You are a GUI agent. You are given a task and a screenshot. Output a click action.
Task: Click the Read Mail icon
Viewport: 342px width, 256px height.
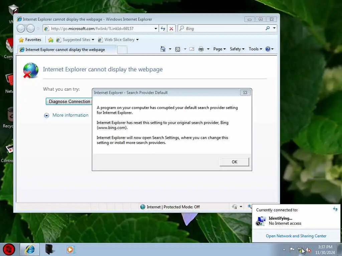tap(192, 49)
